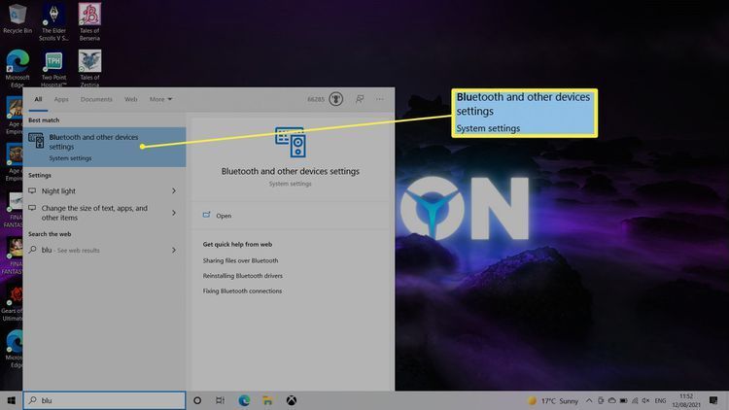Open Two Point Hospital desktop shortcut
729x410 pixels.
[x=52, y=66]
